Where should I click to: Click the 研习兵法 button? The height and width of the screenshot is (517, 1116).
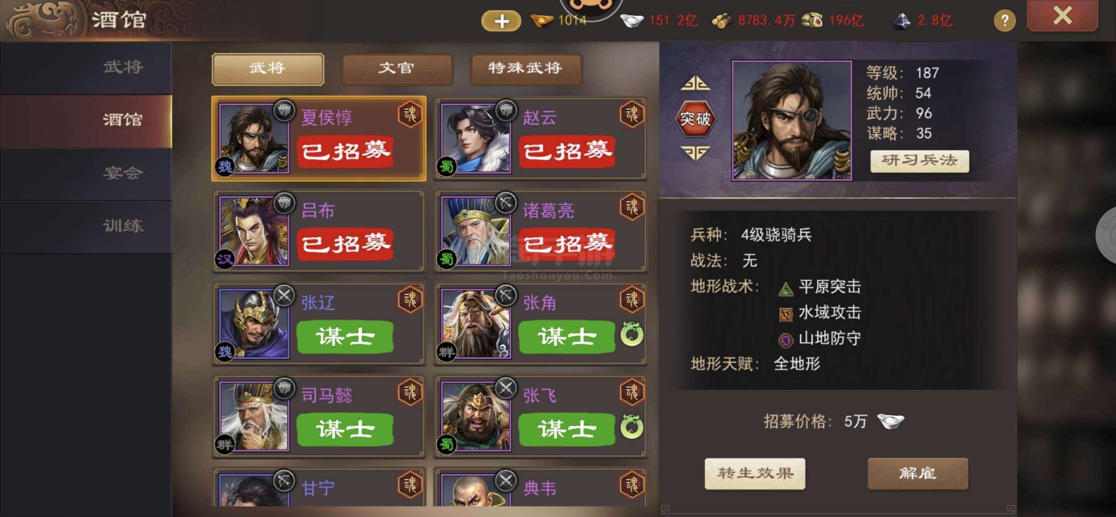(x=919, y=161)
